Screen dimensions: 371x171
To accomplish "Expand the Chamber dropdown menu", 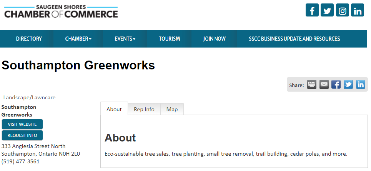I will [x=78, y=39].
